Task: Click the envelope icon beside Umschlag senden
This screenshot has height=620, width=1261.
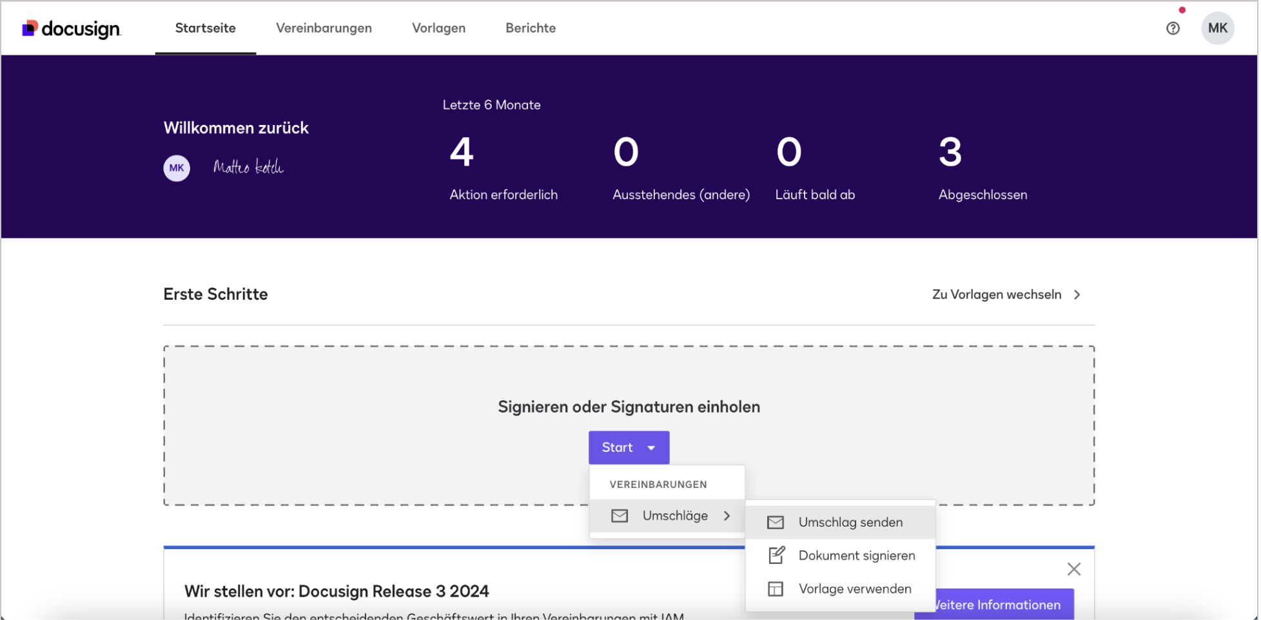Action: [x=776, y=523]
